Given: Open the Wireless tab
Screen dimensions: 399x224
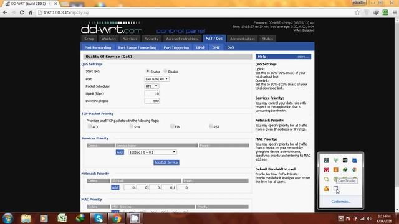Looking at the screenshot, I should pos(108,39).
